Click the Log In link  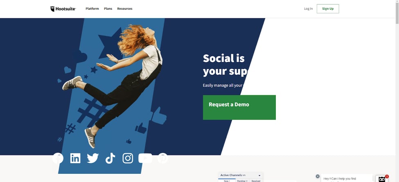(x=309, y=9)
